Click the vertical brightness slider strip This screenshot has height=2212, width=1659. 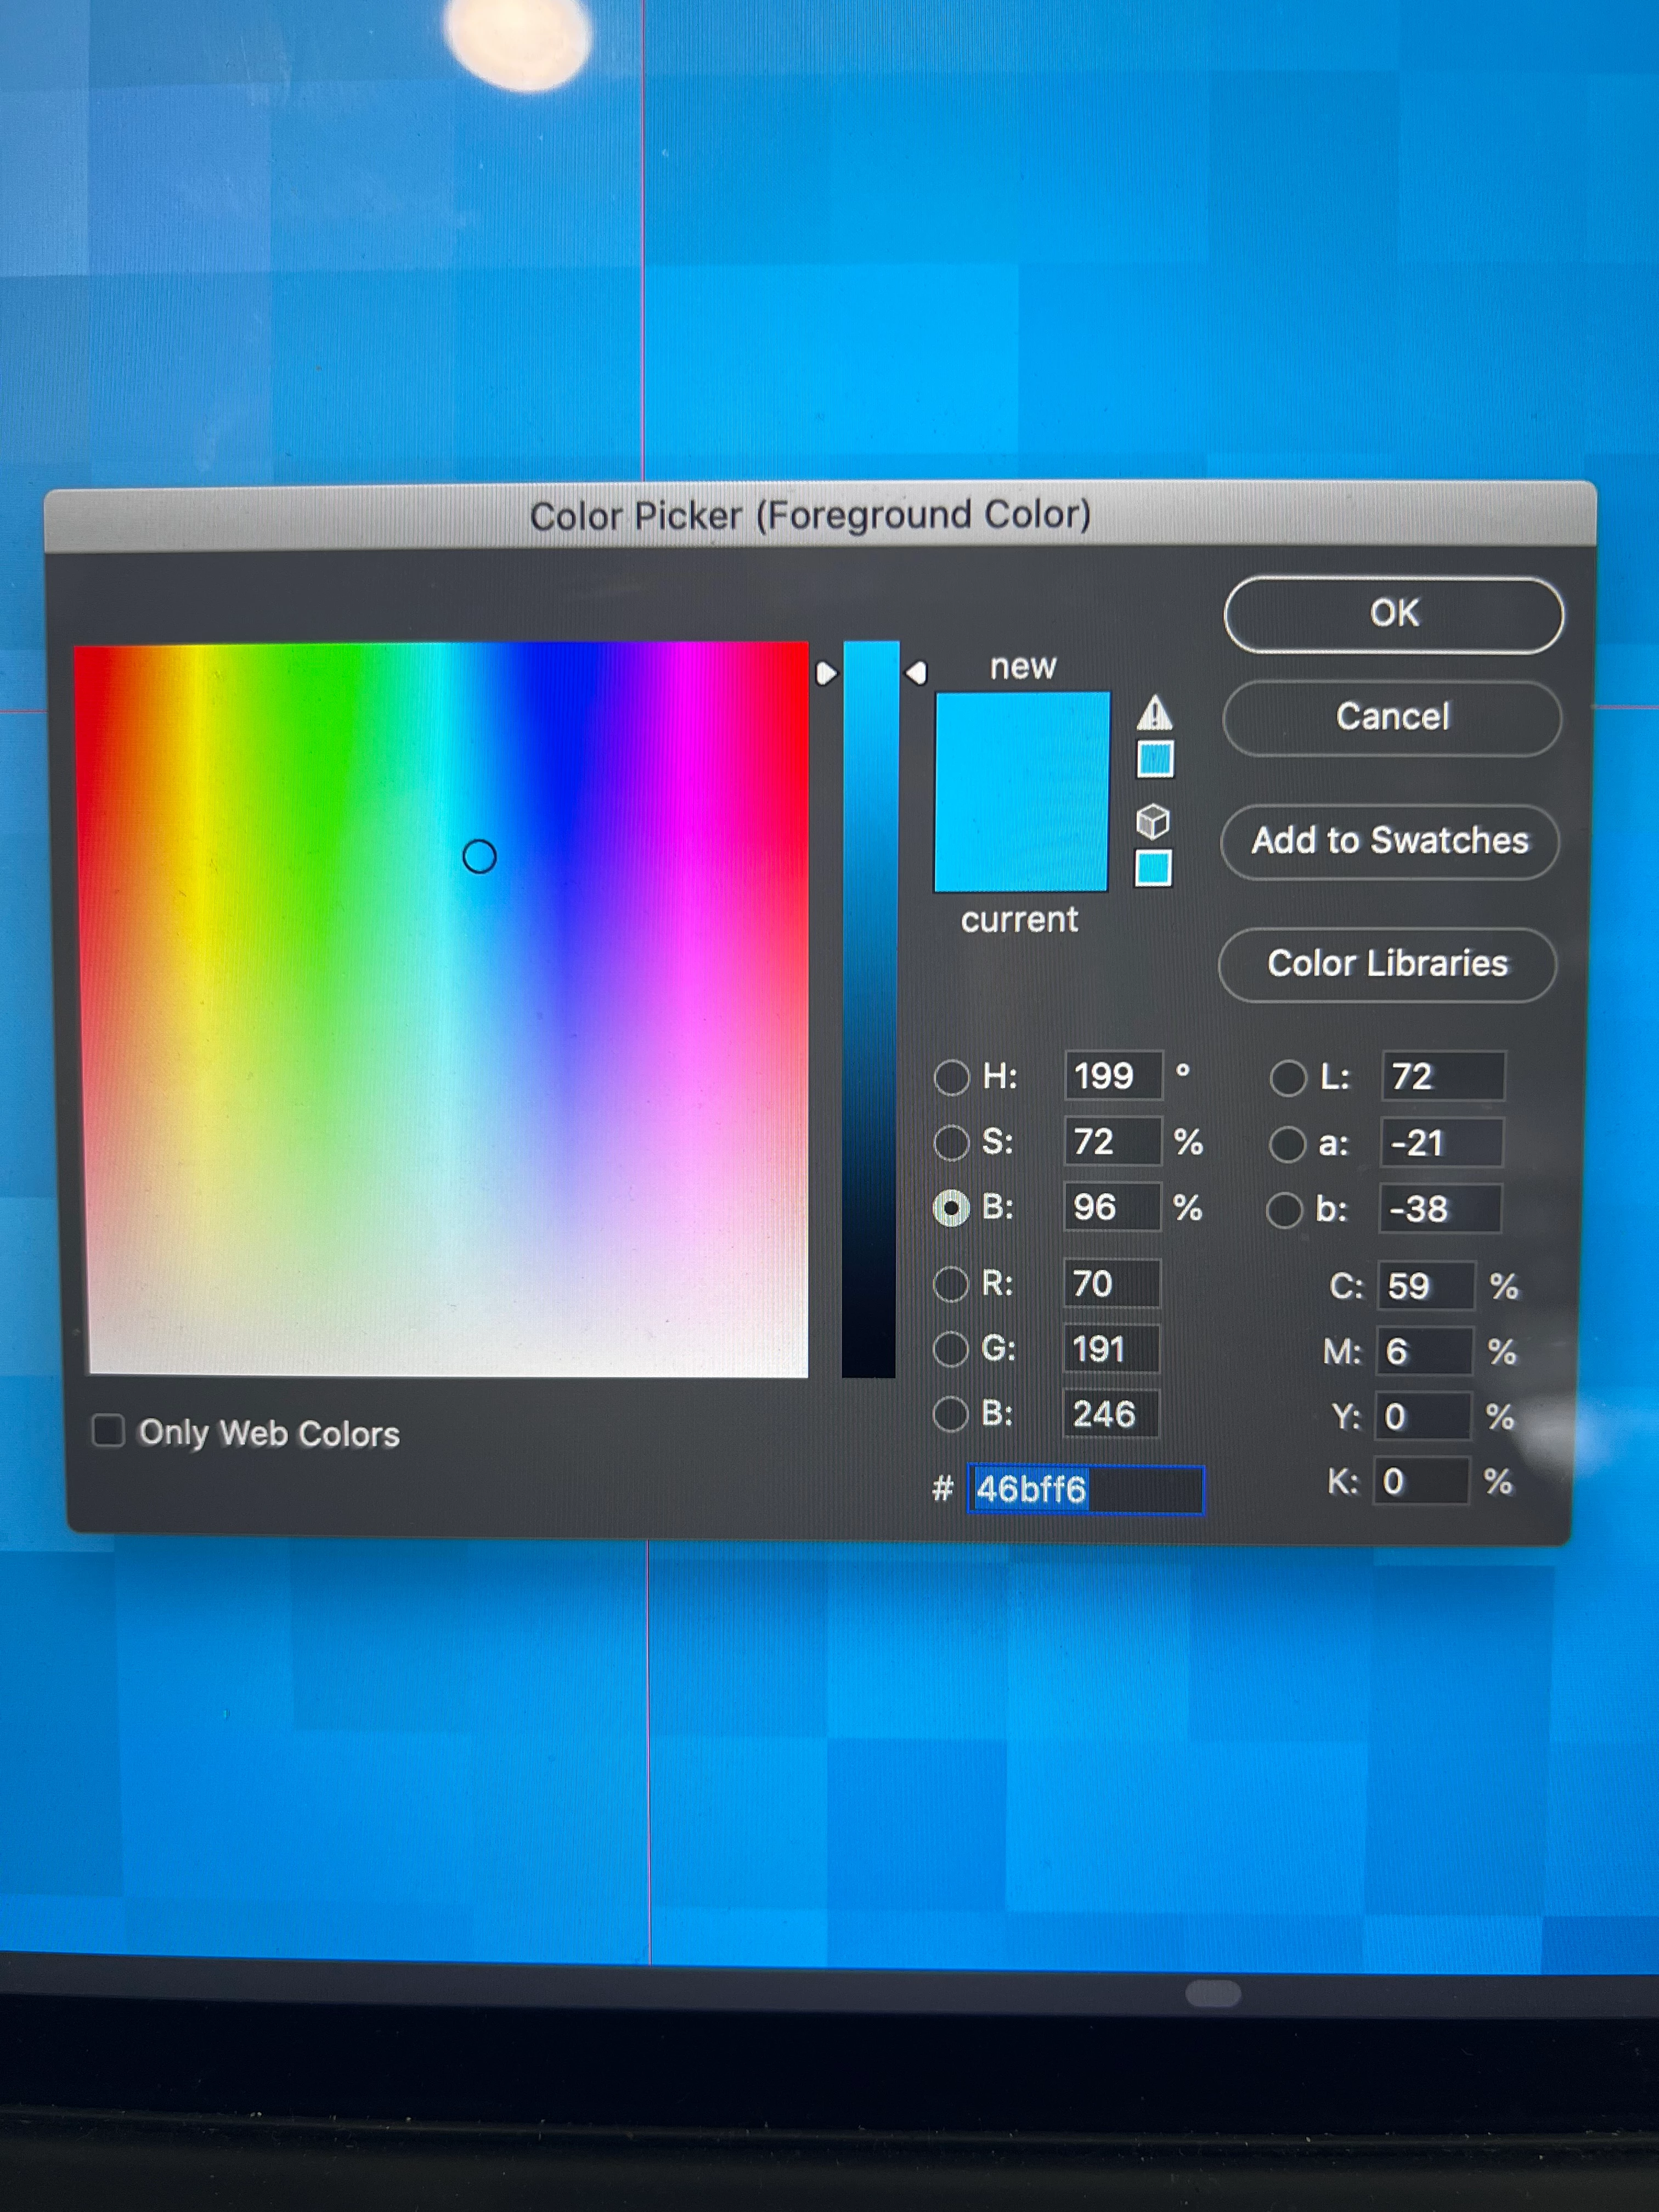coord(869,1010)
